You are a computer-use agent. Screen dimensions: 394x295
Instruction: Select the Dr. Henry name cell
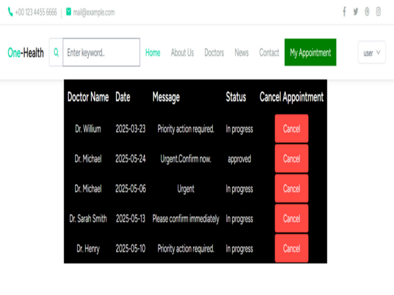click(88, 249)
